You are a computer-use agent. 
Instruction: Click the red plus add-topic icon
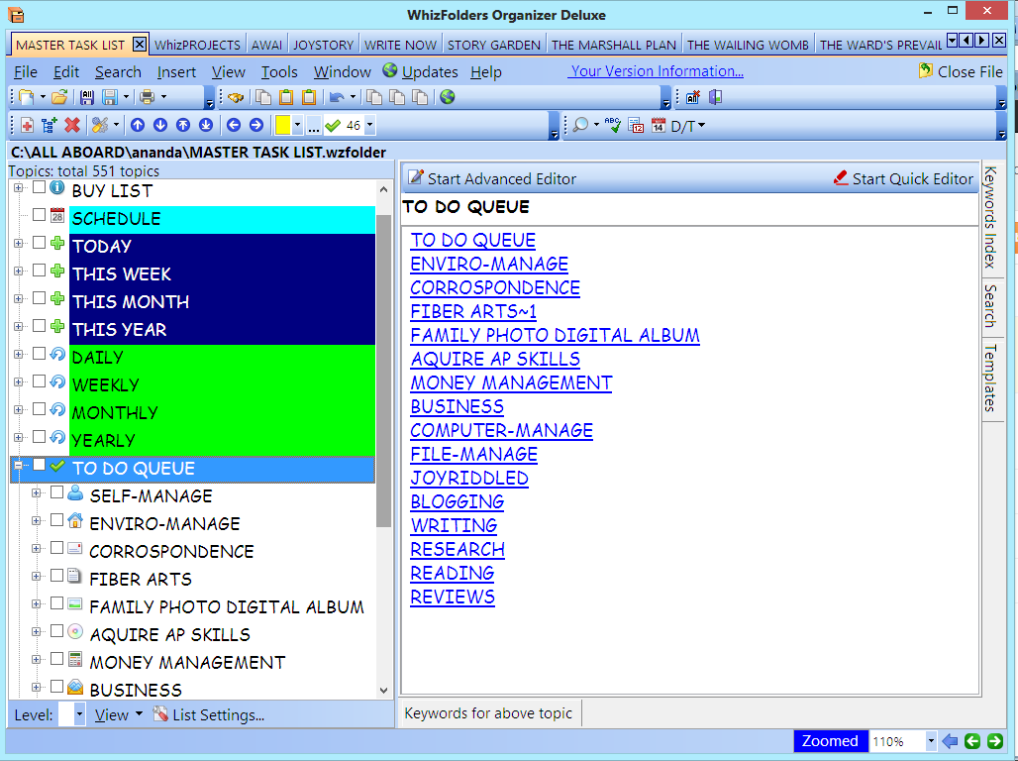25,125
